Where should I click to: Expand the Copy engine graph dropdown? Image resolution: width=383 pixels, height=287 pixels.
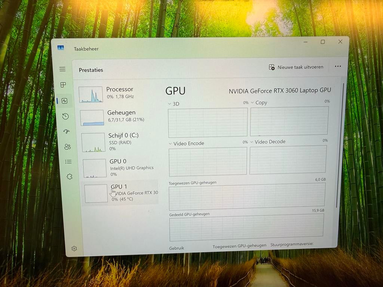[252, 103]
